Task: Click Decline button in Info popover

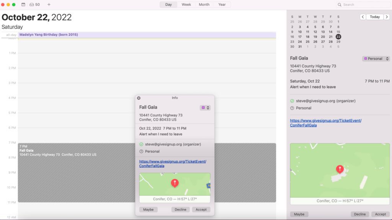Action: pos(181,210)
